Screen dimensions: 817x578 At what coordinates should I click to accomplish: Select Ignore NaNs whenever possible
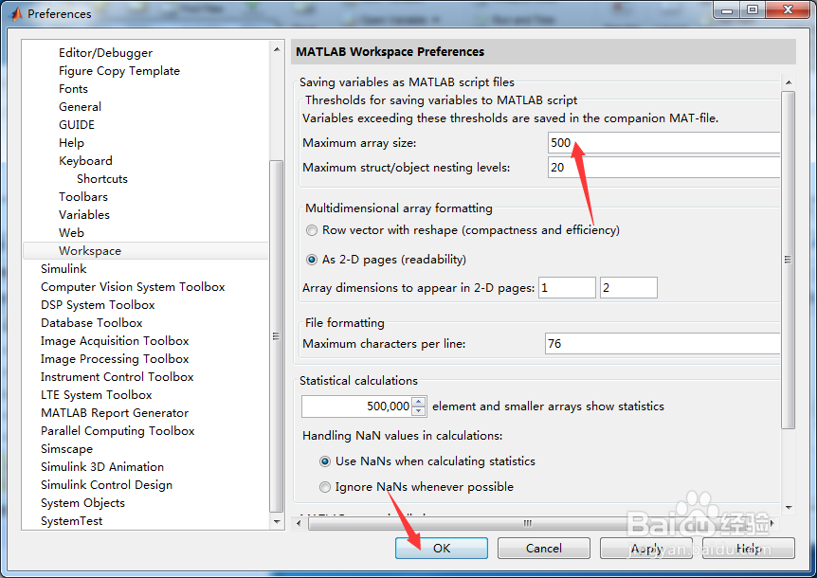coord(324,487)
